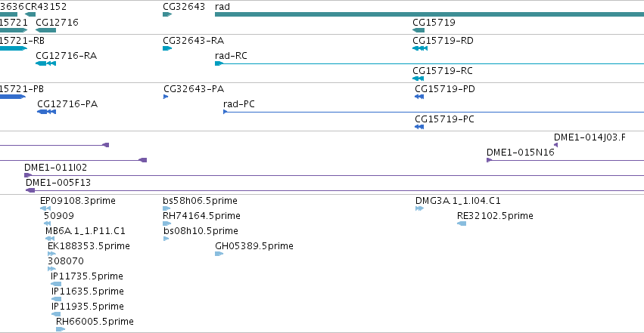Select the rad gene bar
This screenshot has height=333, width=644.
(429, 14)
